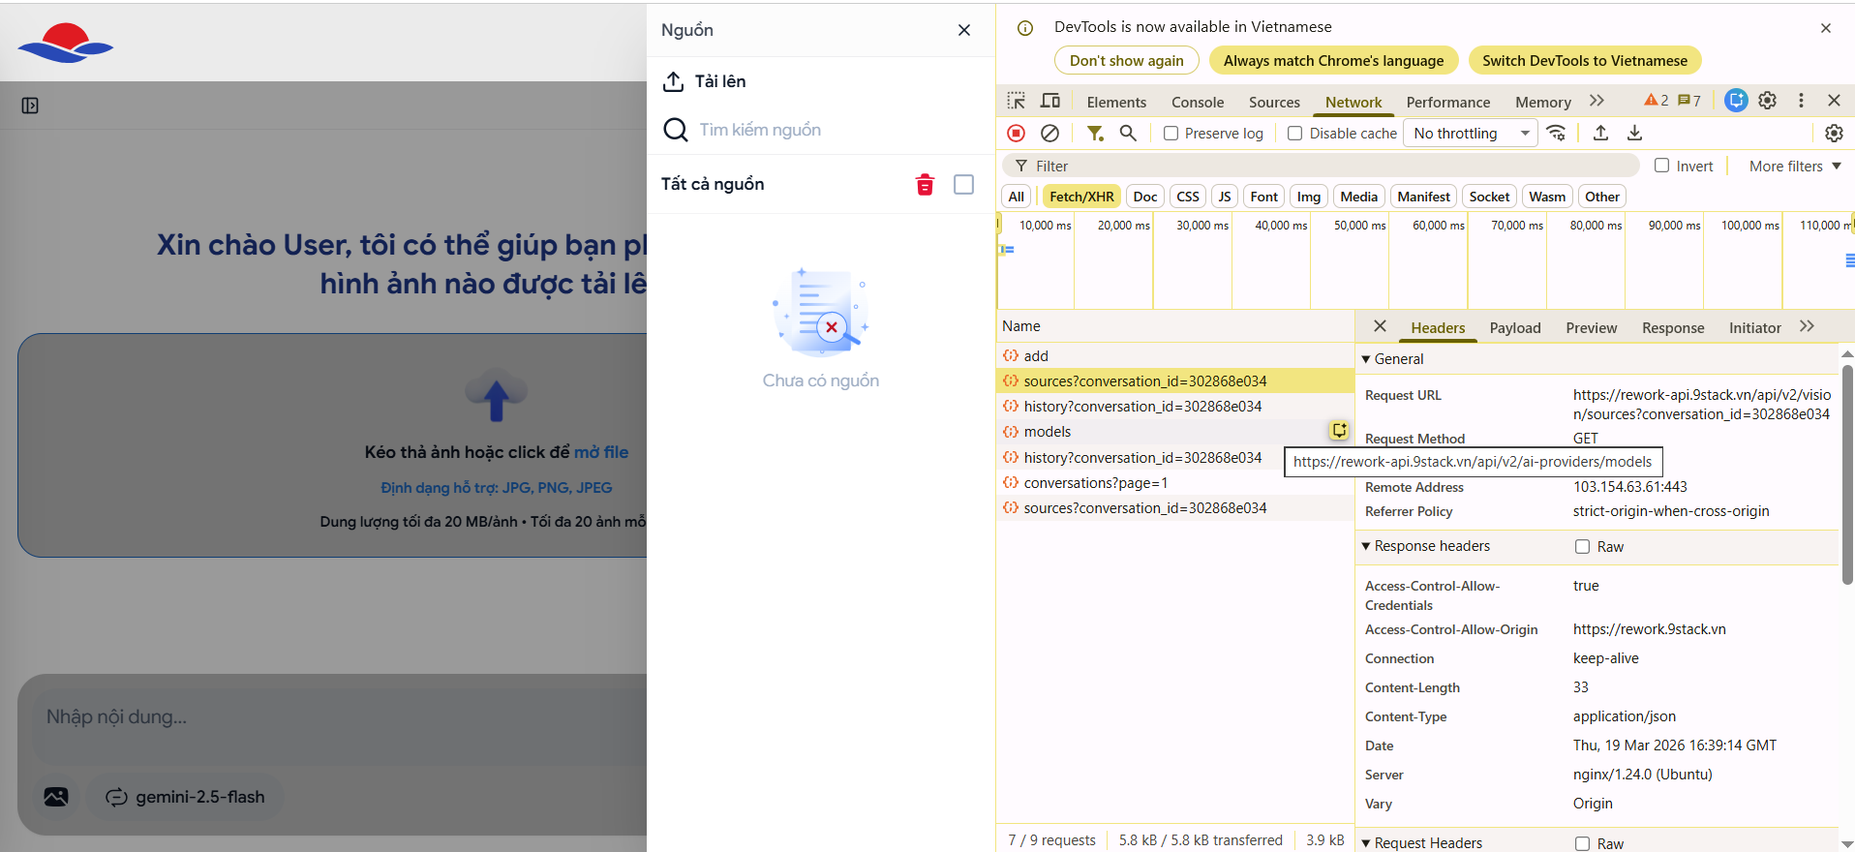Check the Tất cả nguồn select-all checkbox
Screen dimensions: 1855x852
pyautogui.click(x=963, y=185)
